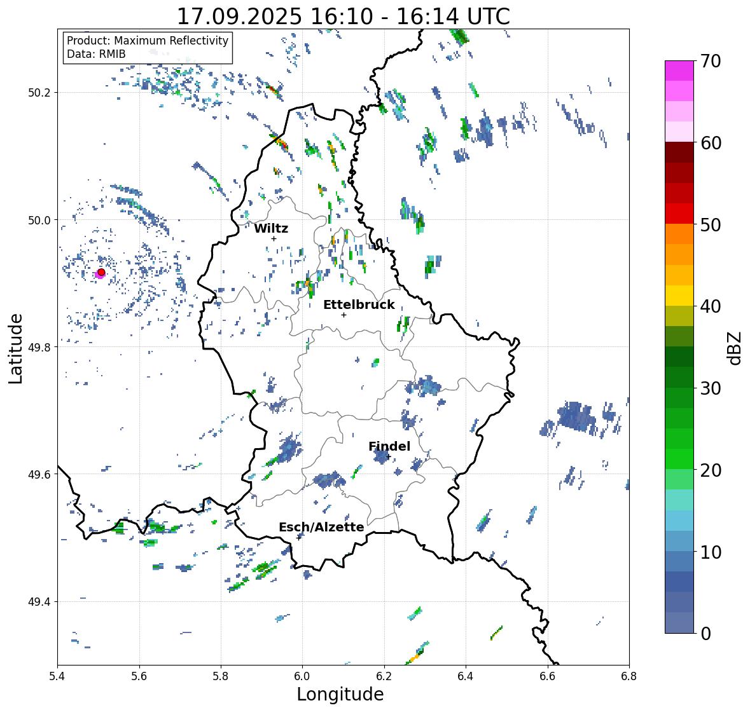The width and height of the screenshot is (750, 710).
Task: Click the 6.2 longitude tick label
Action: [x=384, y=676]
